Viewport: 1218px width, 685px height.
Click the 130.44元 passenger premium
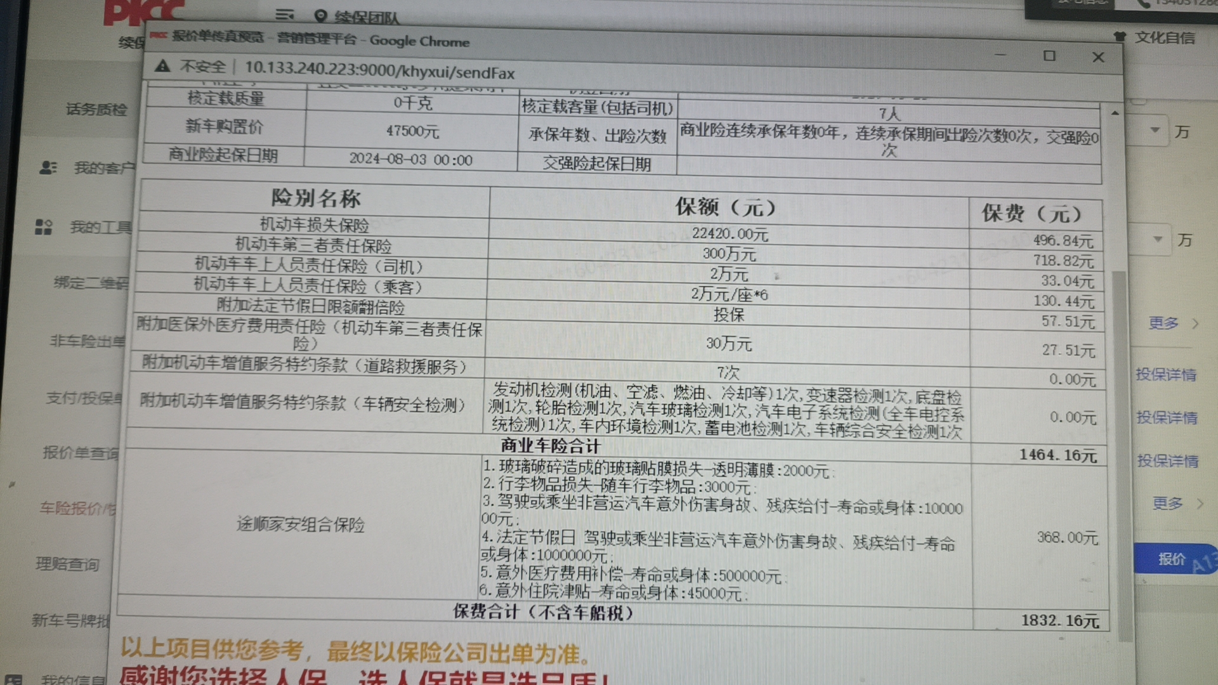tap(1064, 301)
